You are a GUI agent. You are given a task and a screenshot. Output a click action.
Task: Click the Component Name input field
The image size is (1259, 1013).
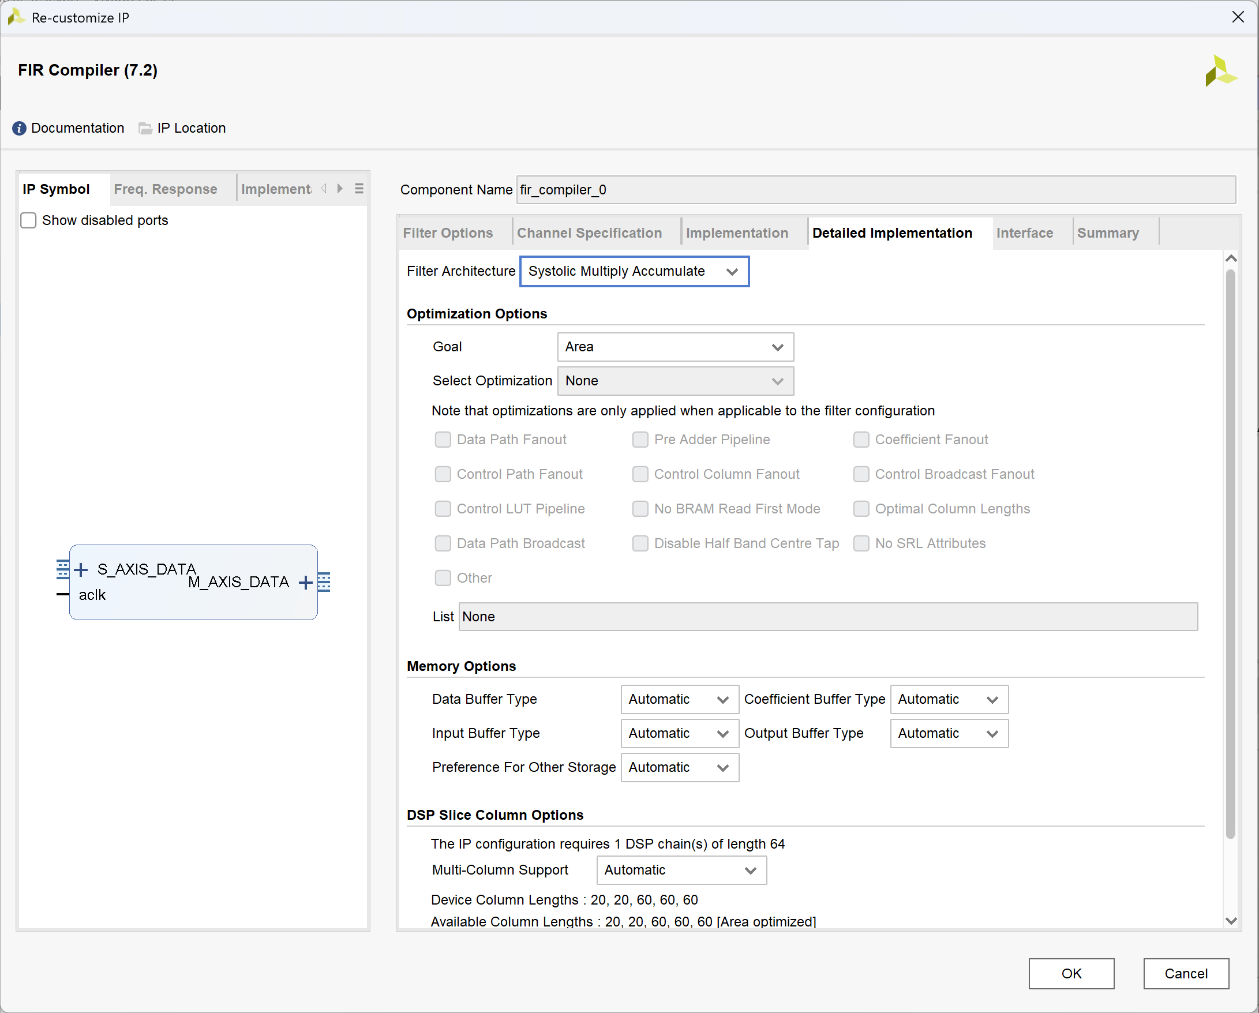[875, 190]
